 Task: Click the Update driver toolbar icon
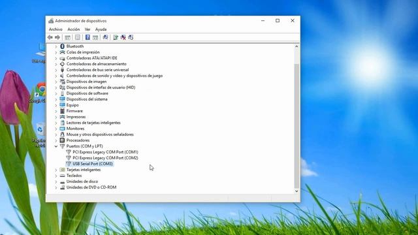click(x=116, y=37)
